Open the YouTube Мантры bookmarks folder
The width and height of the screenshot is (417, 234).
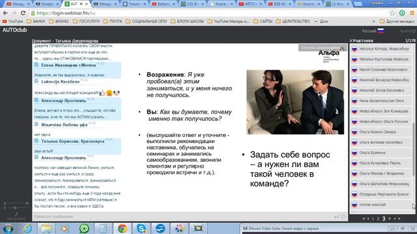pos(229,21)
